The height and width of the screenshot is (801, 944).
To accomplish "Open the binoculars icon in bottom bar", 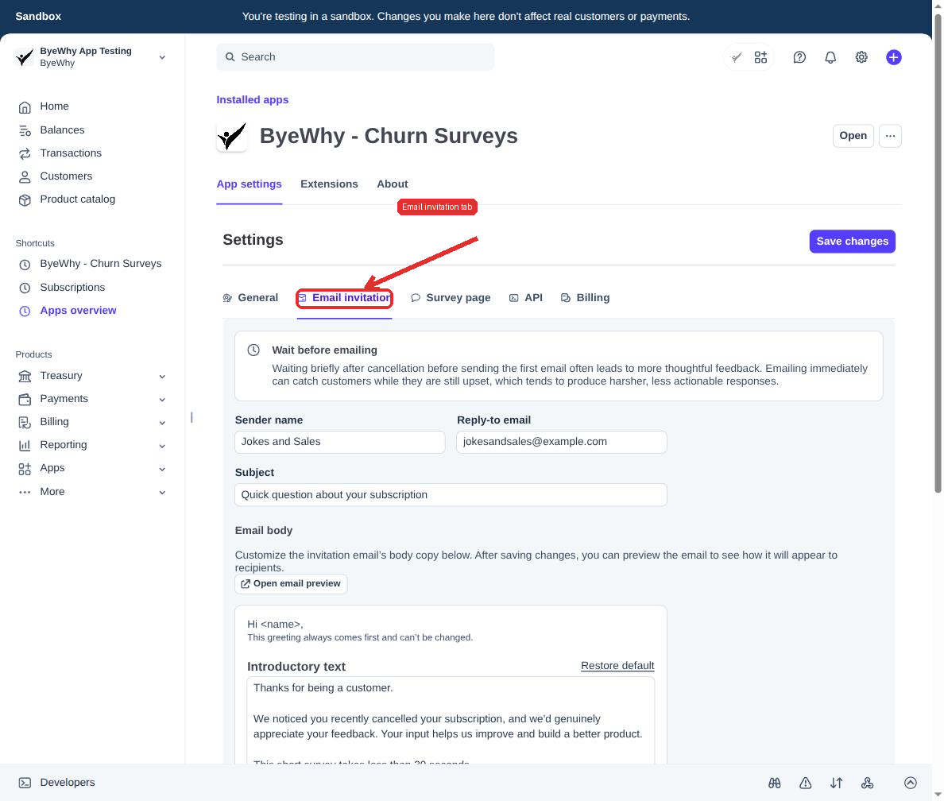I will (774, 783).
